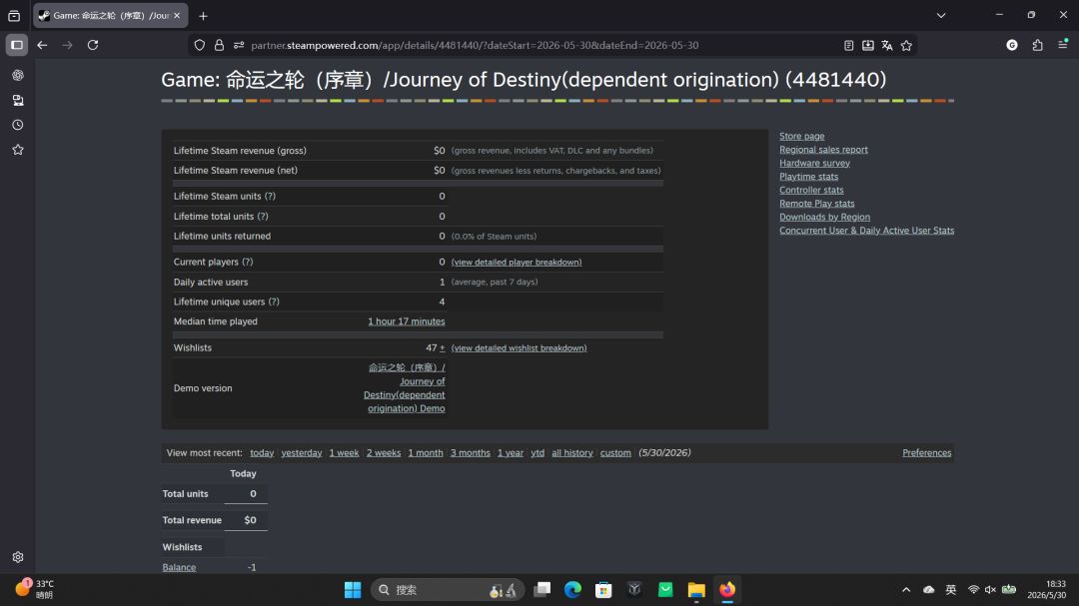The width and height of the screenshot is (1079, 606).
Task: Click the Grammarly extension icon in toolbar
Action: tap(1011, 45)
